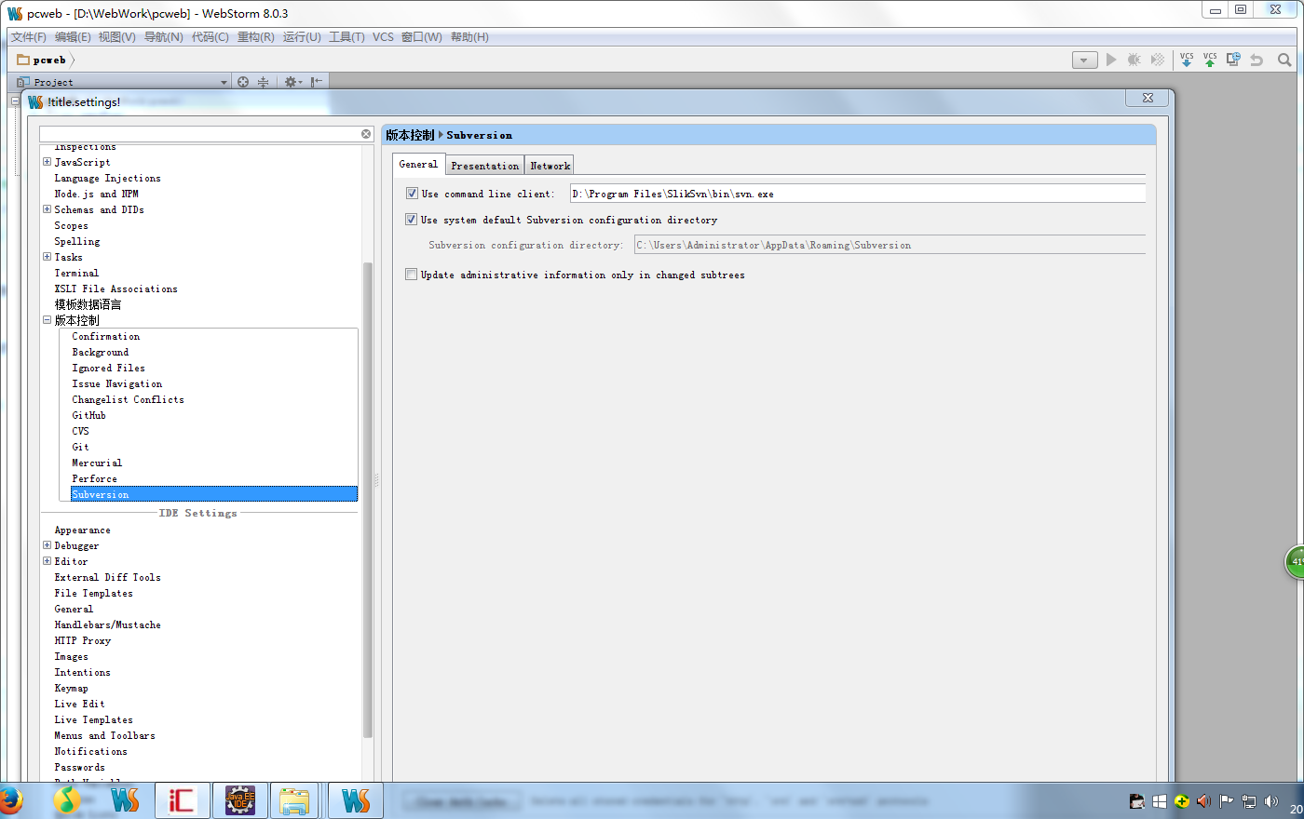
Task: Click the active WebStorm taskbar button
Action: pos(355,800)
